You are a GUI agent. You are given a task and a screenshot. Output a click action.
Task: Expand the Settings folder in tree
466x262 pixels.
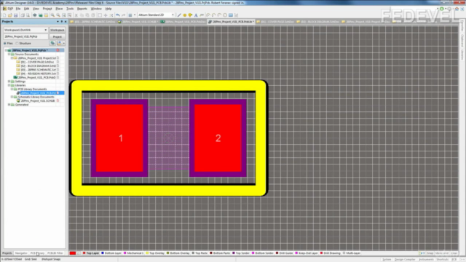(x=9, y=82)
